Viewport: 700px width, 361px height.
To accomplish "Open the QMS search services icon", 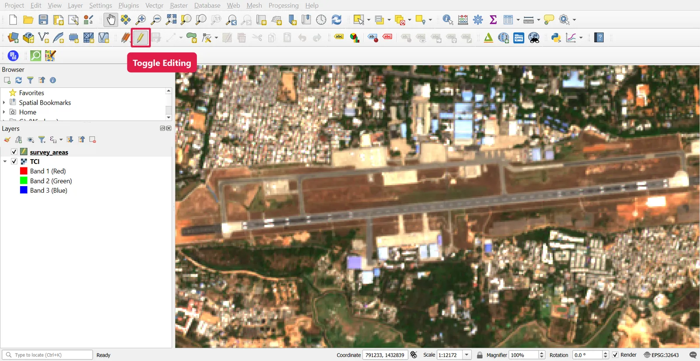I will coord(519,38).
